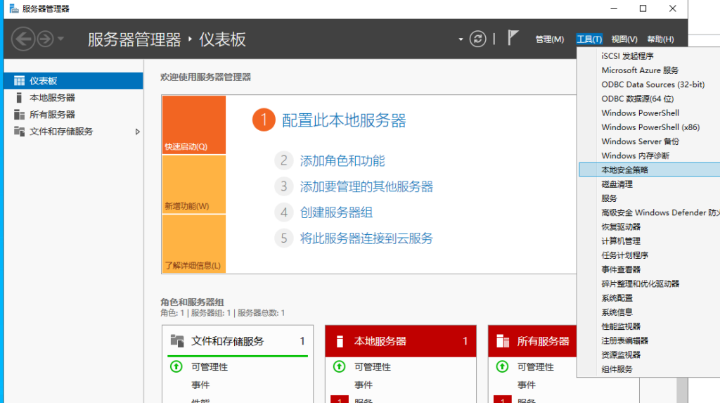Select 仪表板 in the left sidebar

pyautogui.click(x=43, y=81)
